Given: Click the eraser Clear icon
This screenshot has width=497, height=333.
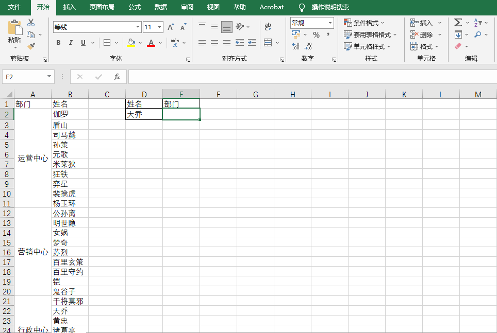Looking at the screenshot, I should coord(458,46).
